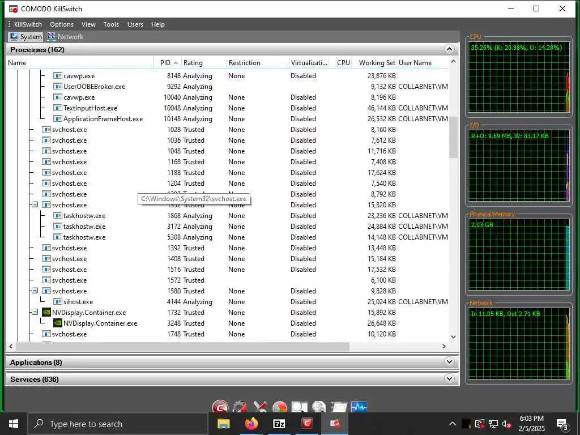The image size is (580, 435).
Task: Click the Physical Memory graph
Action: [519, 254]
